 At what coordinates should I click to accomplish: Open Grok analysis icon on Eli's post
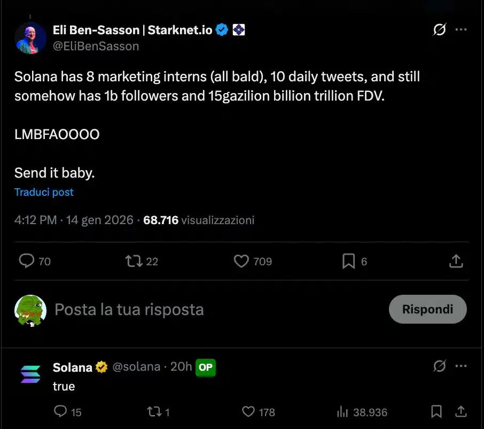(x=439, y=30)
